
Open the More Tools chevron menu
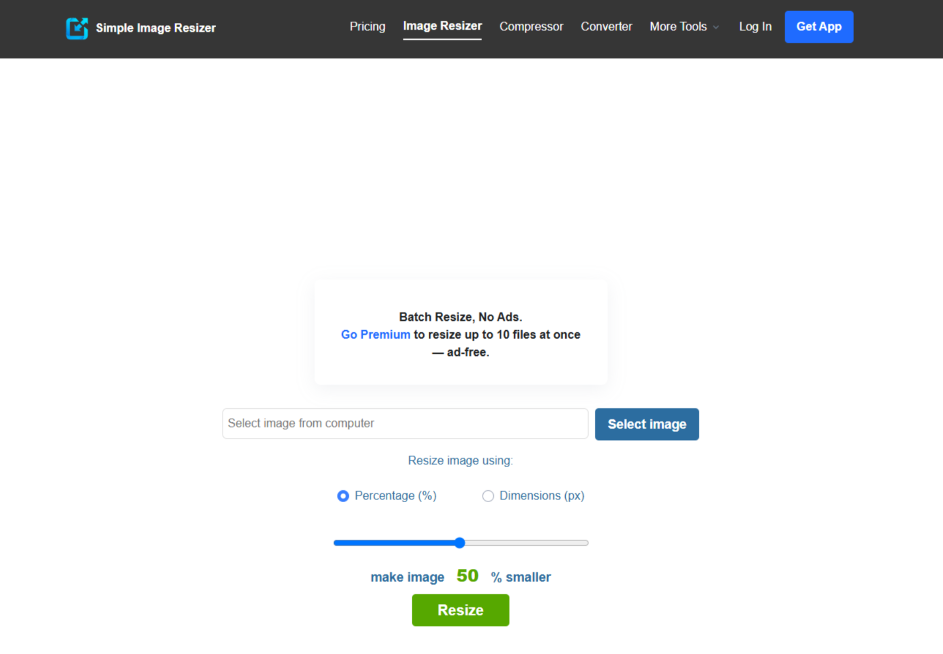[716, 27]
